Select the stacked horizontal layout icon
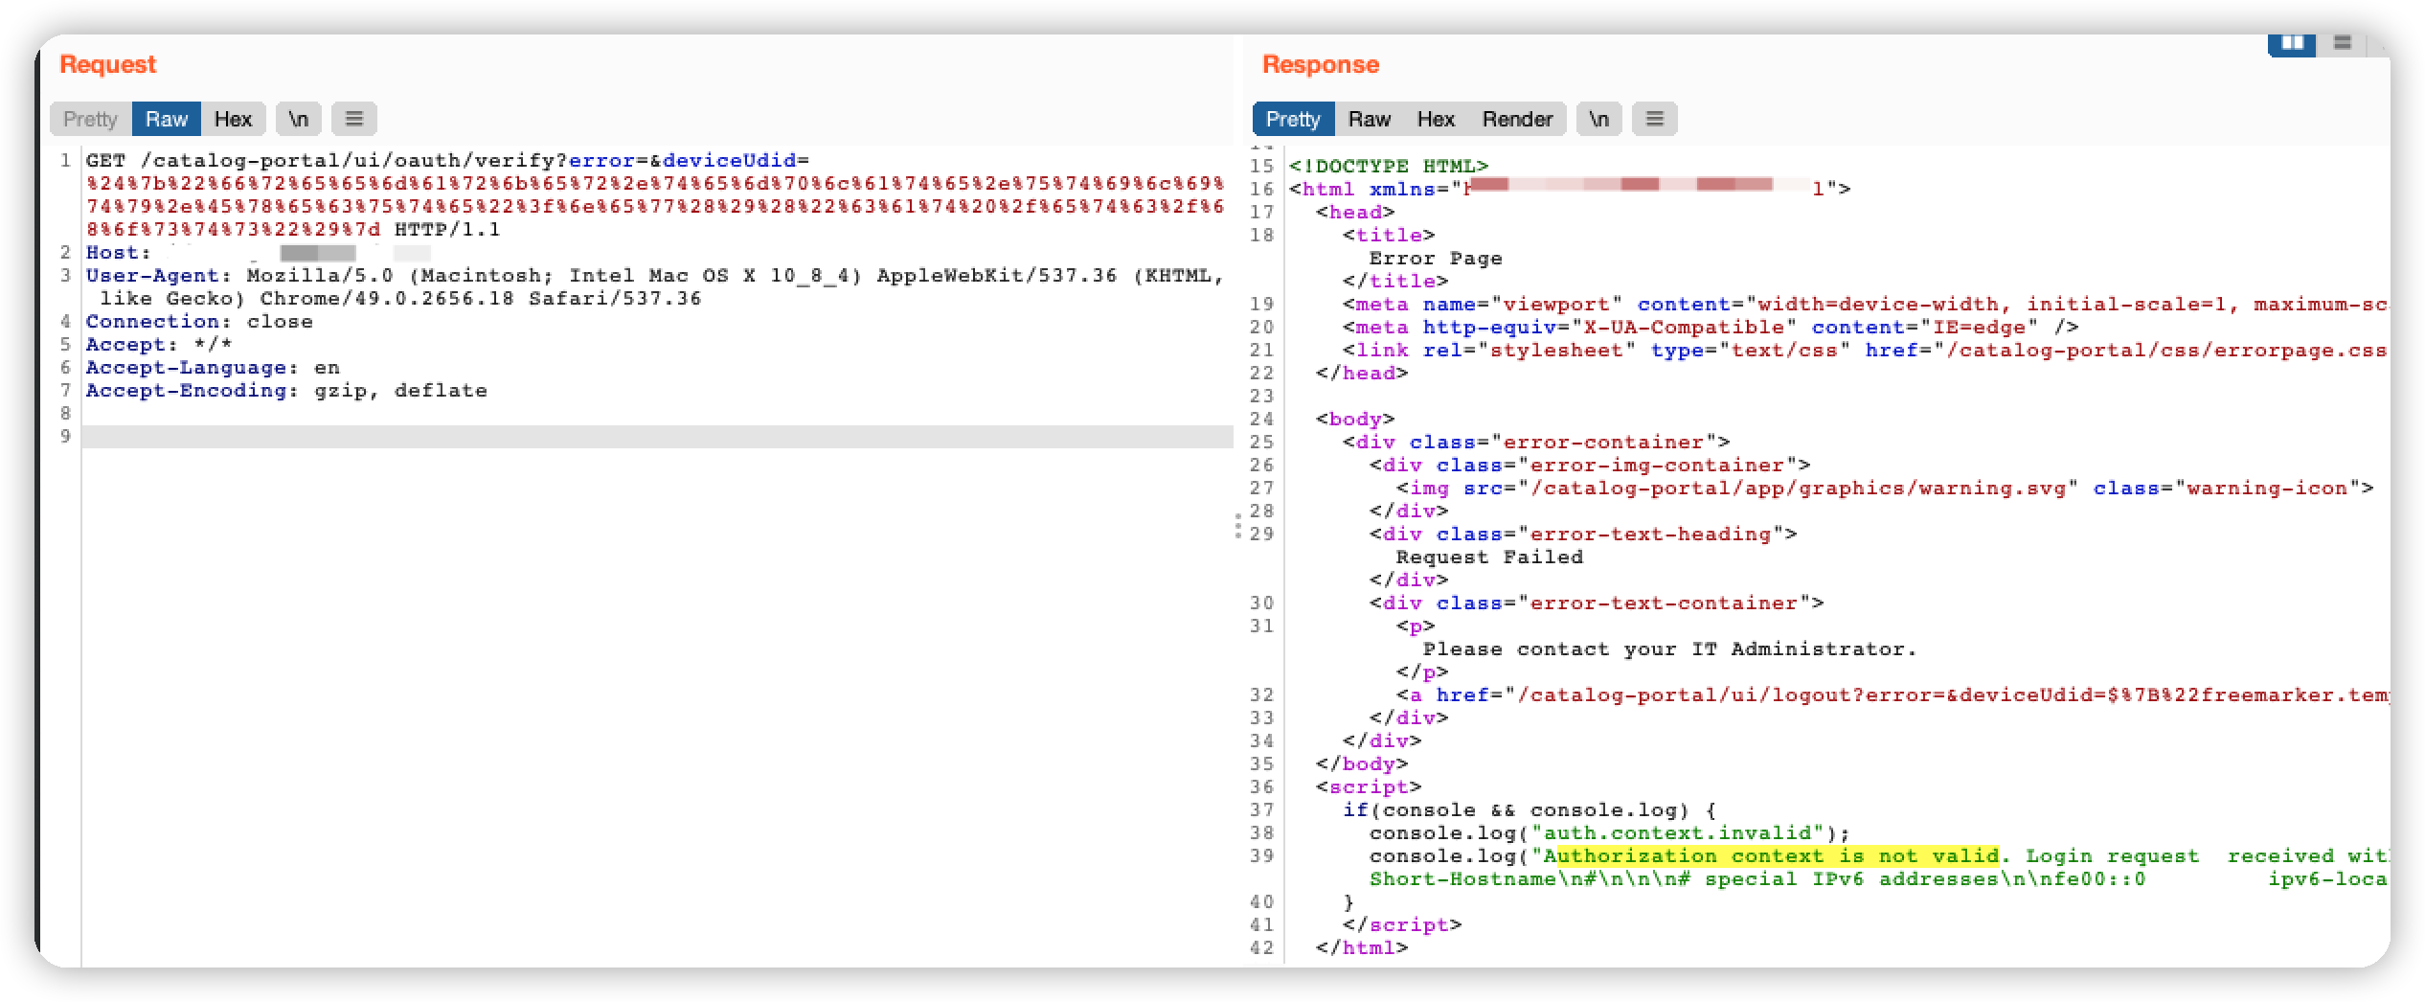Screen dimensions: 2425x1002 pos(2343,43)
